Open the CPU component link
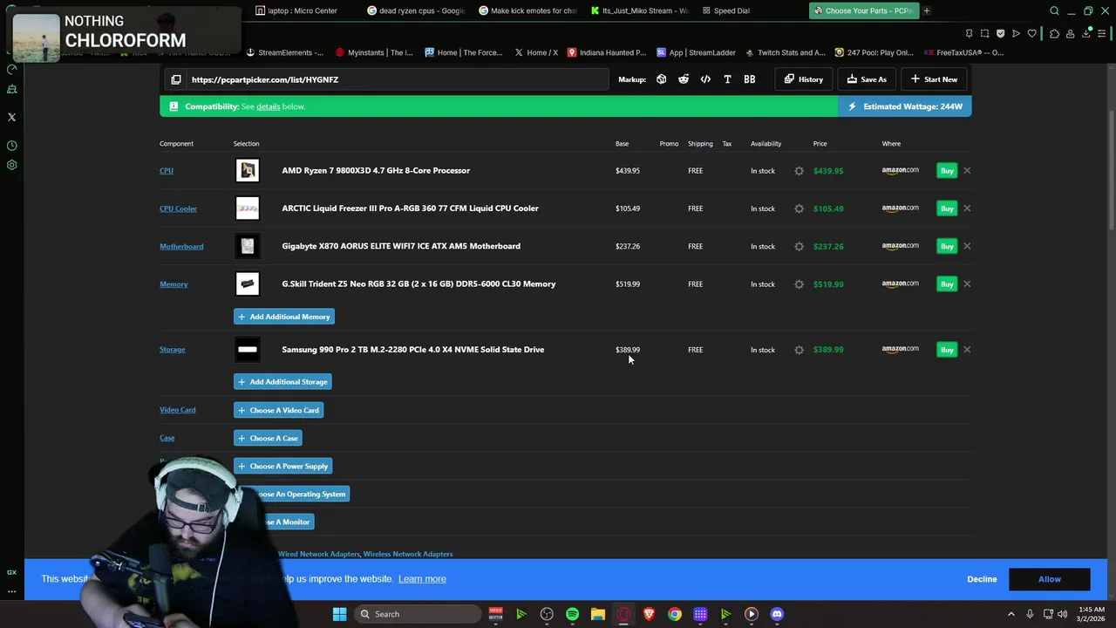 pyautogui.click(x=167, y=170)
